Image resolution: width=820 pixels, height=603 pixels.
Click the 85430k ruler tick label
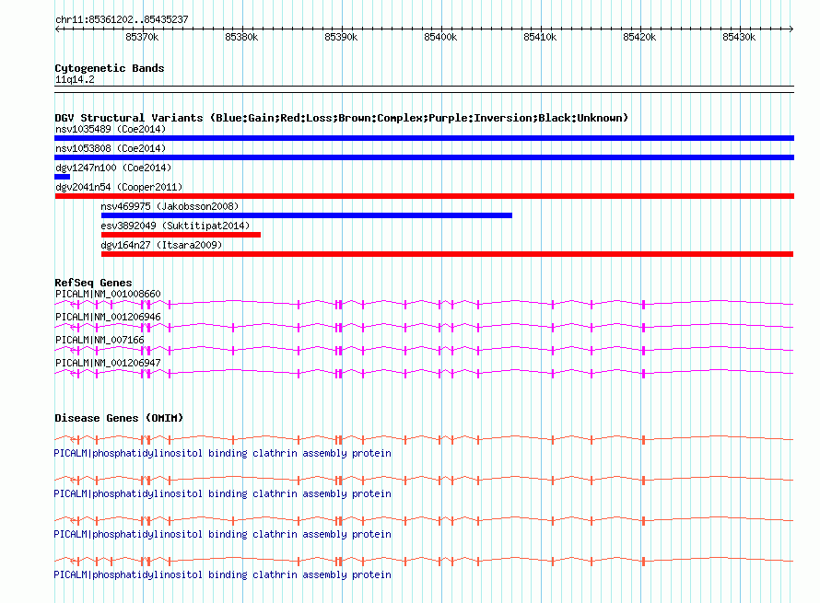pos(739,37)
